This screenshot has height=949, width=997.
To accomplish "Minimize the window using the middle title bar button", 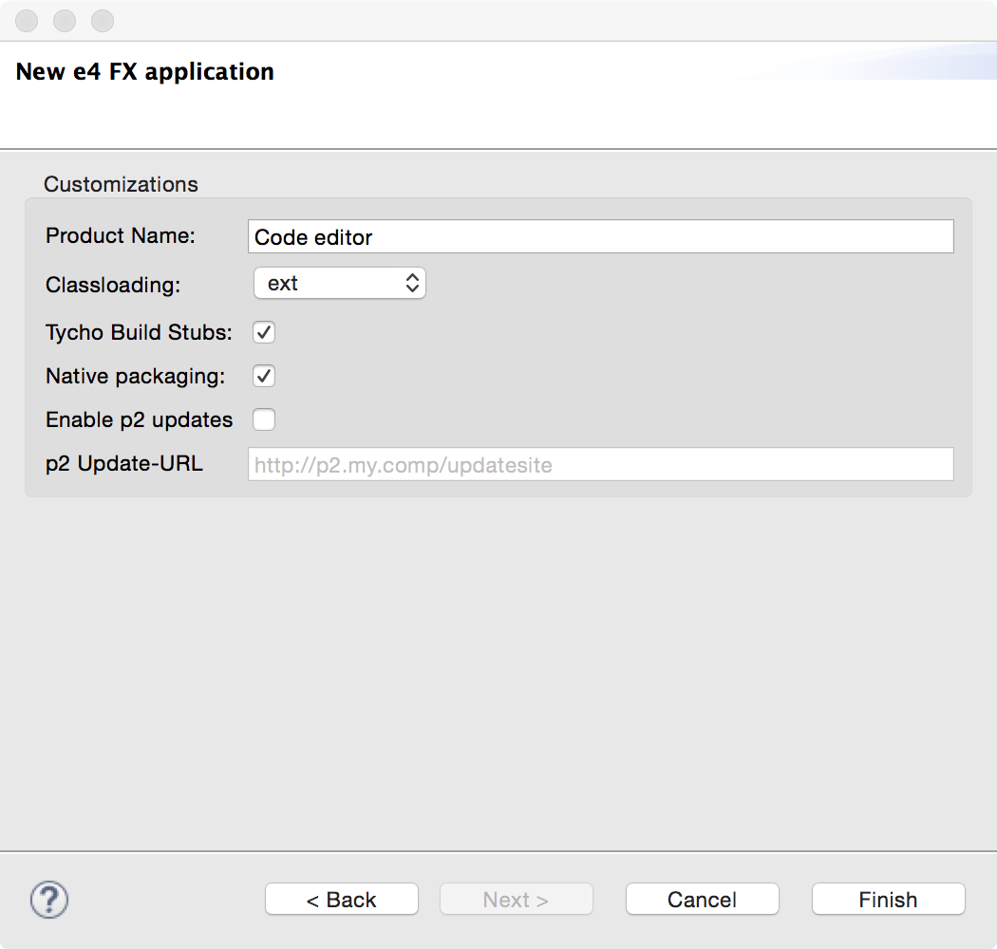I will tap(65, 20).
